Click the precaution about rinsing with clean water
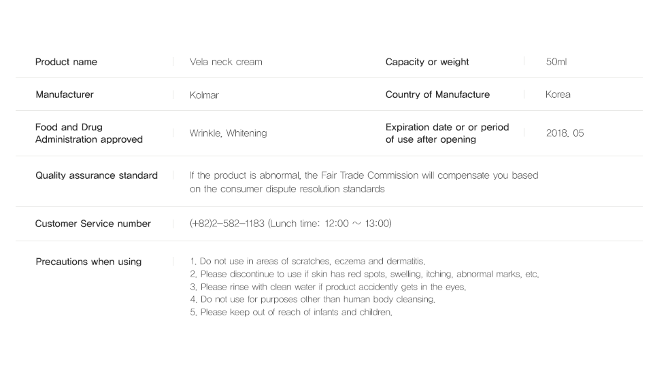This screenshot has width=653, height=367. click(328, 287)
